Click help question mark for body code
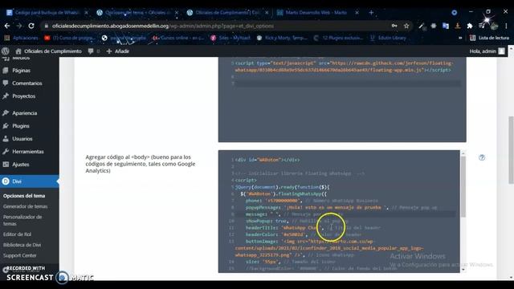The image size is (514, 289). click(482, 157)
